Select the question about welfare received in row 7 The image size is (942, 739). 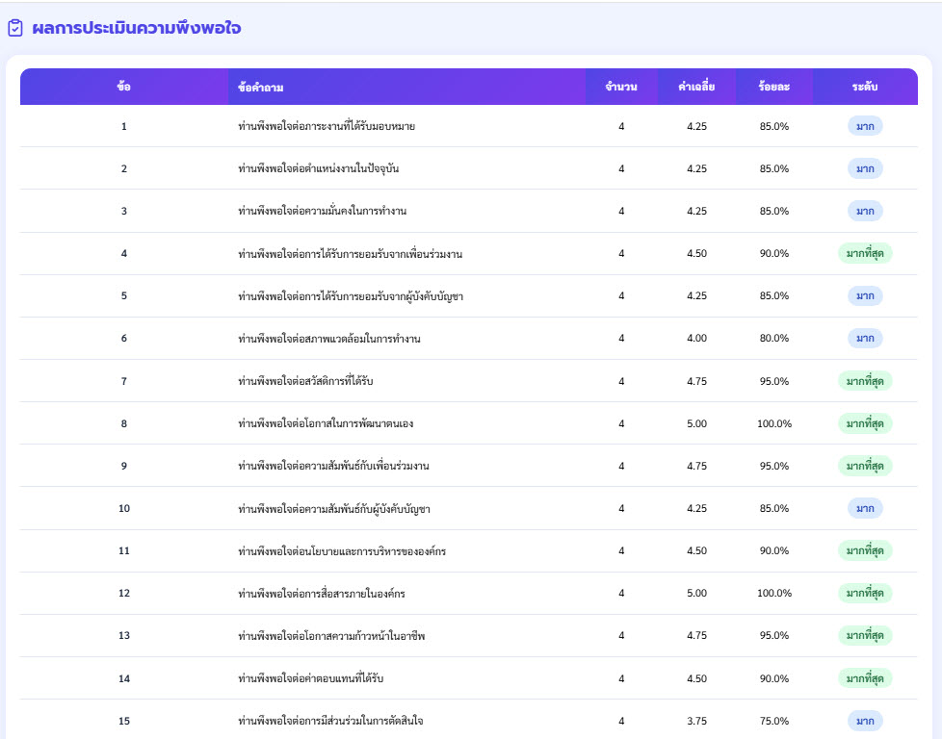click(x=304, y=381)
